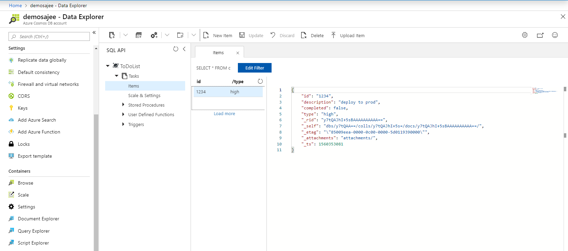The width and height of the screenshot is (568, 251).
Task: Click the "_ts" line in JSON editor
Action: coord(322,144)
